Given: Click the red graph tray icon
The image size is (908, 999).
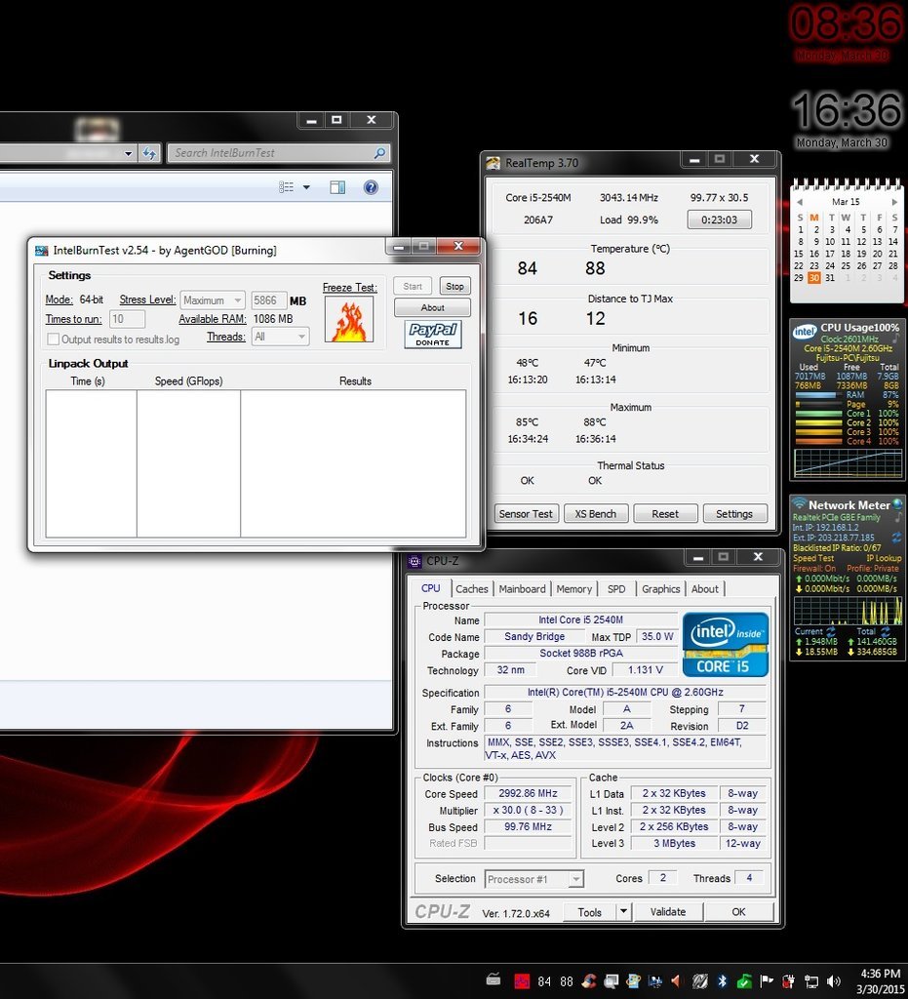Looking at the screenshot, I should click(522, 980).
